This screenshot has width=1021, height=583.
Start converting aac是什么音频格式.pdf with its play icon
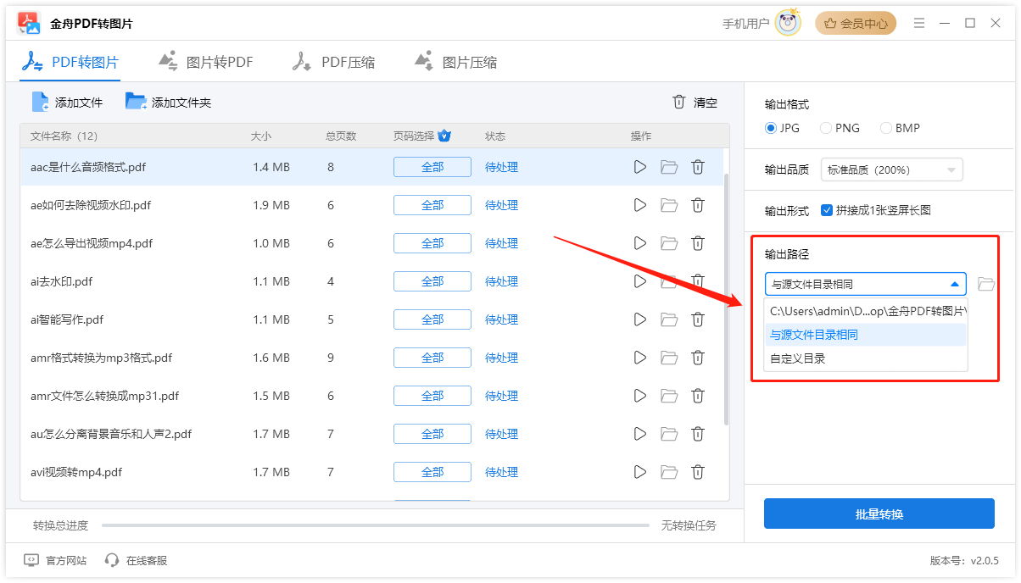coord(639,167)
